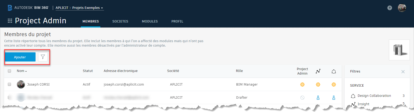Screen dimensions: 414x112
Task: Switch to the SOCIETES tab
Action: [120, 21]
